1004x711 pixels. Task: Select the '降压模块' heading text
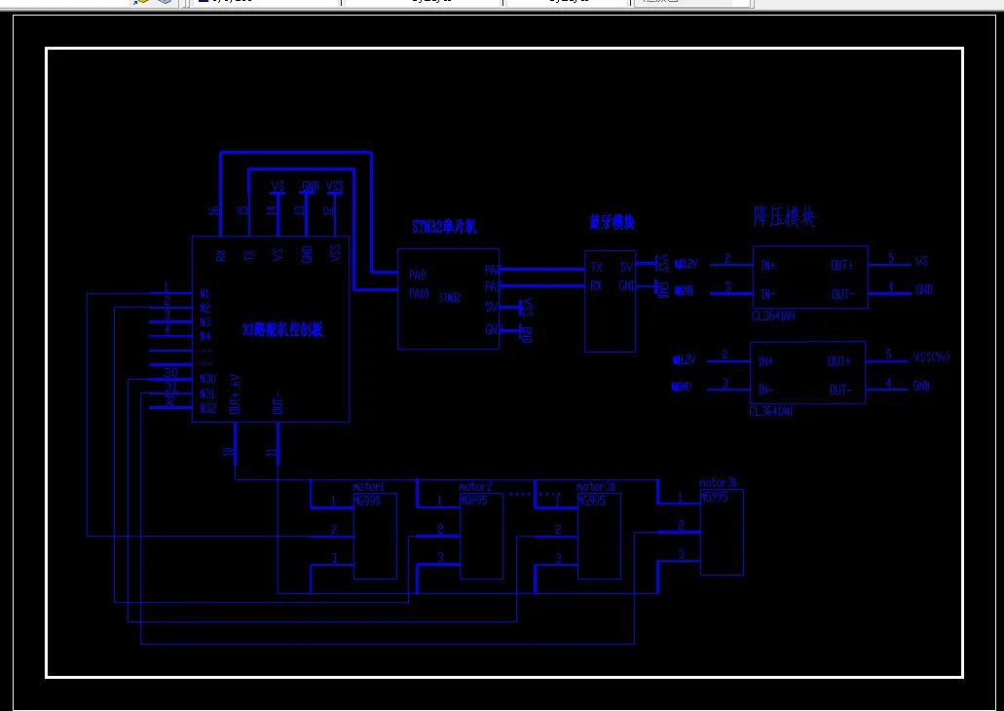click(x=784, y=217)
